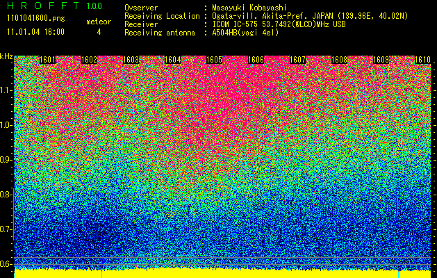This screenshot has width=437, height=278.
Task: Click the Receiving antenna label
Action: [x=160, y=33]
